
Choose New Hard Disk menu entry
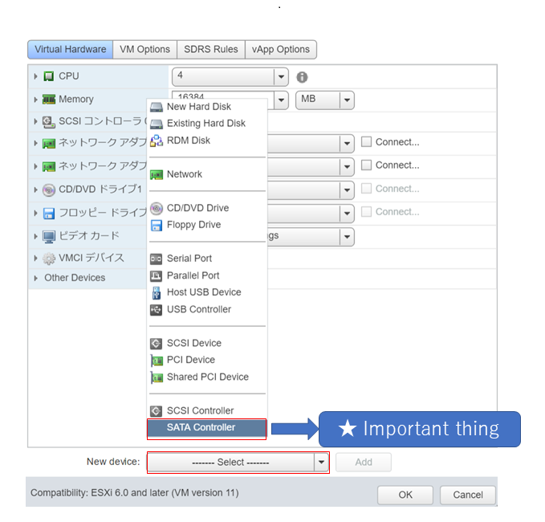[x=207, y=107]
